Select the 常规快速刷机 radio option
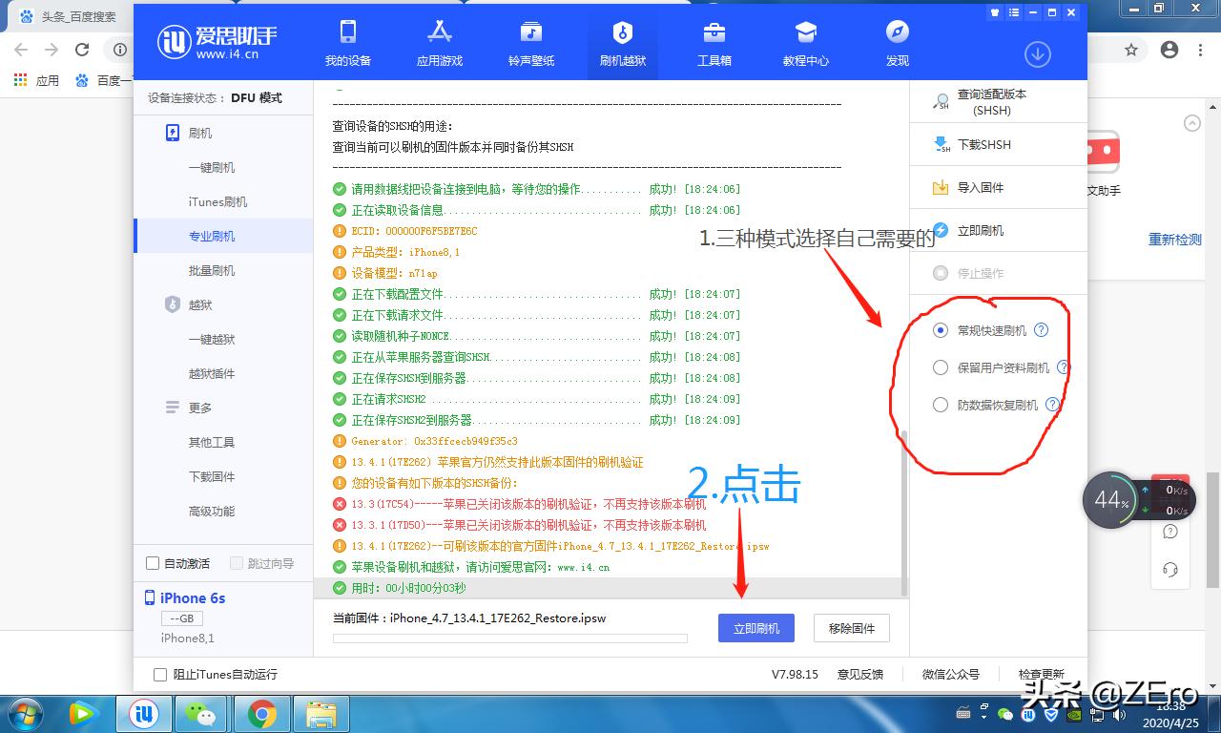The width and height of the screenshot is (1221, 733). [x=939, y=330]
